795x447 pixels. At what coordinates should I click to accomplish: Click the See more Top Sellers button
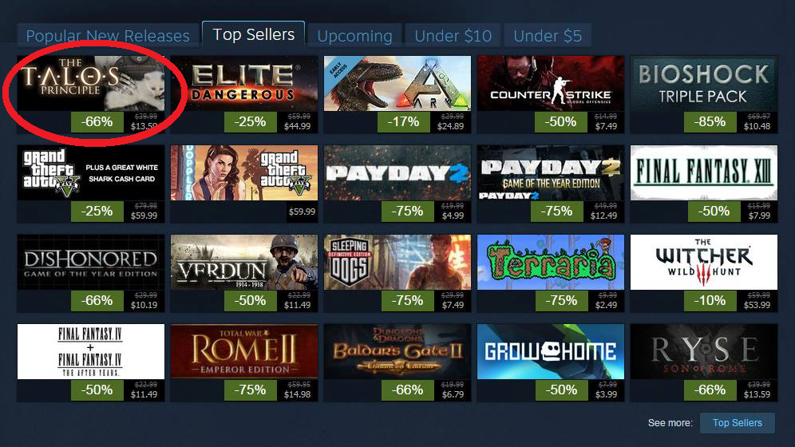(x=738, y=423)
